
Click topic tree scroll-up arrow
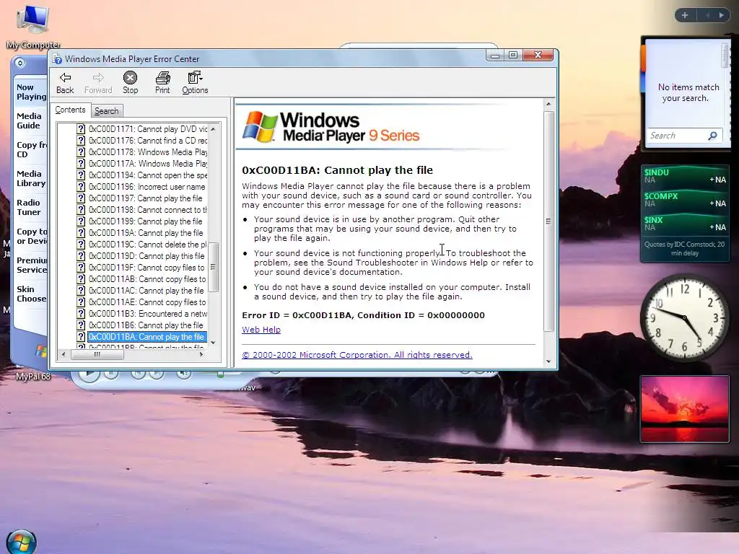(213, 128)
